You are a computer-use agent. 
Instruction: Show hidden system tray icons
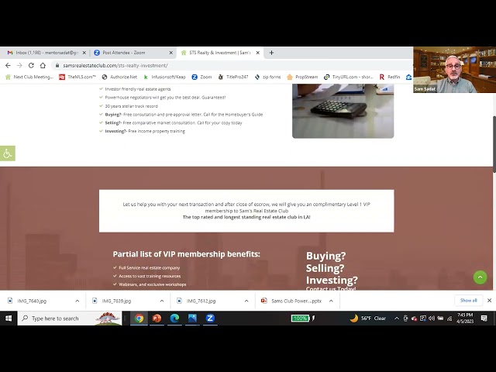[x=396, y=319]
